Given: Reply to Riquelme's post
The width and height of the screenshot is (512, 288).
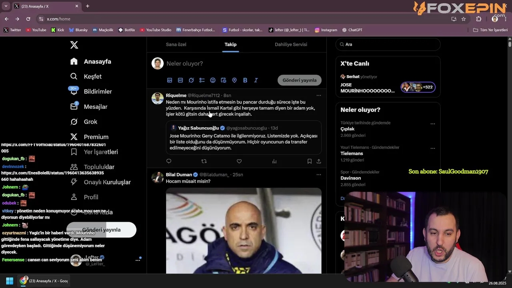Looking at the screenshot, I should click(x=169, y=161).
